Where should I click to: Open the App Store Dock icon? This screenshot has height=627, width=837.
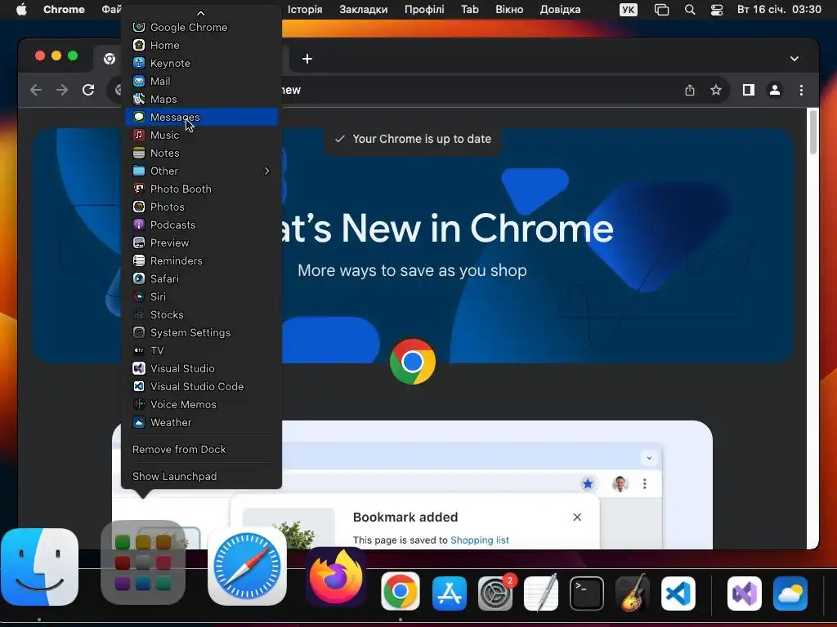(x=449, y=594)
